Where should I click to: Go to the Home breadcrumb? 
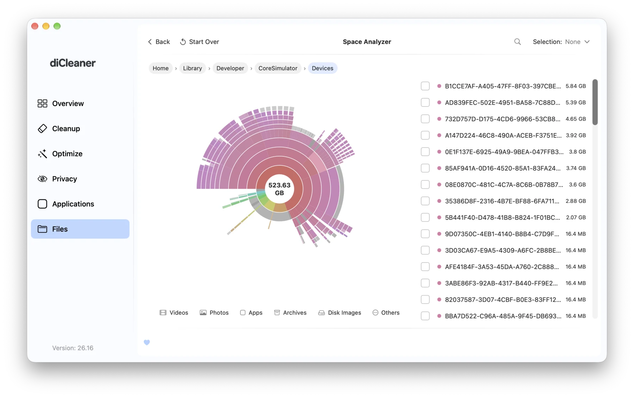click(161, 68)
